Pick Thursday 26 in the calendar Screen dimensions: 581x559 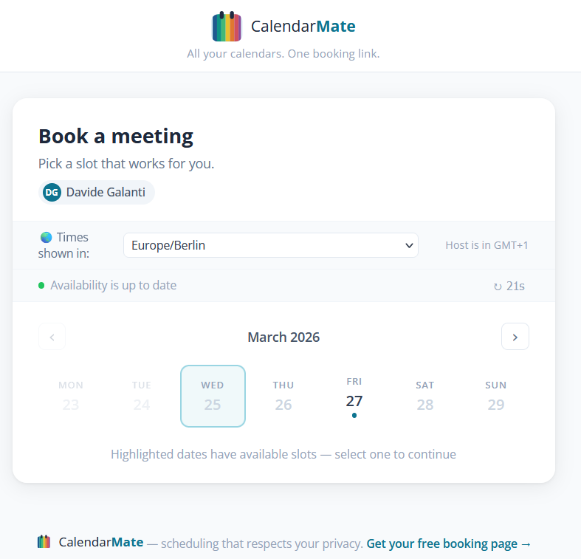click(x=283, y=397)
